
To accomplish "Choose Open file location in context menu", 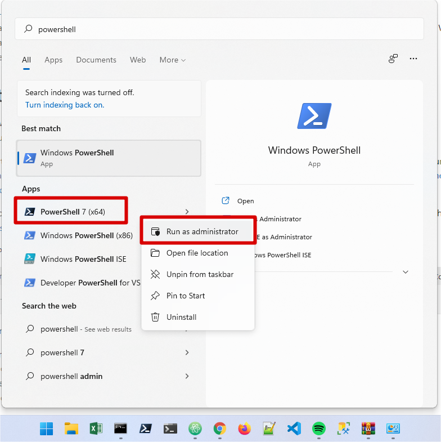I will 197,253.
